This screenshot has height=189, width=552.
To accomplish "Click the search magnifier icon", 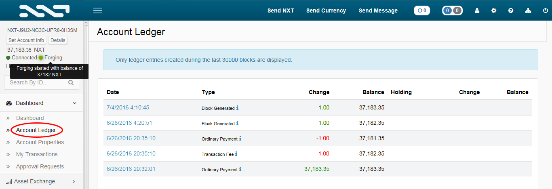I will (71, 82).
